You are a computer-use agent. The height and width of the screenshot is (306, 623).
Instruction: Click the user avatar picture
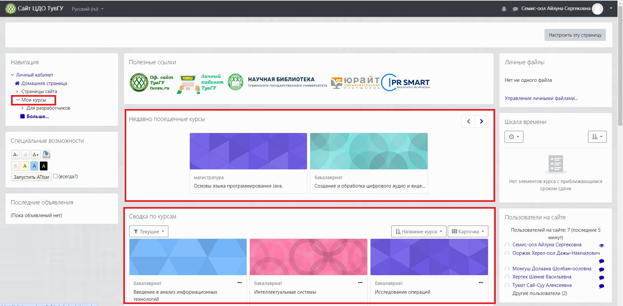[597, 9]
